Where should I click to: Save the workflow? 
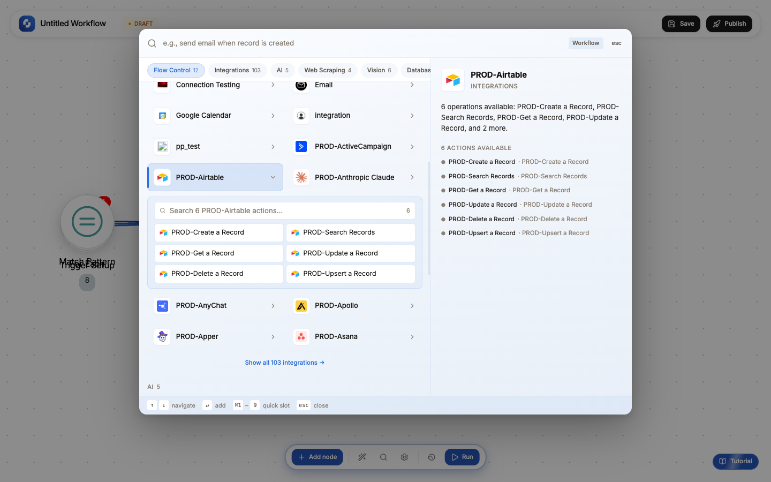[681, 24]
